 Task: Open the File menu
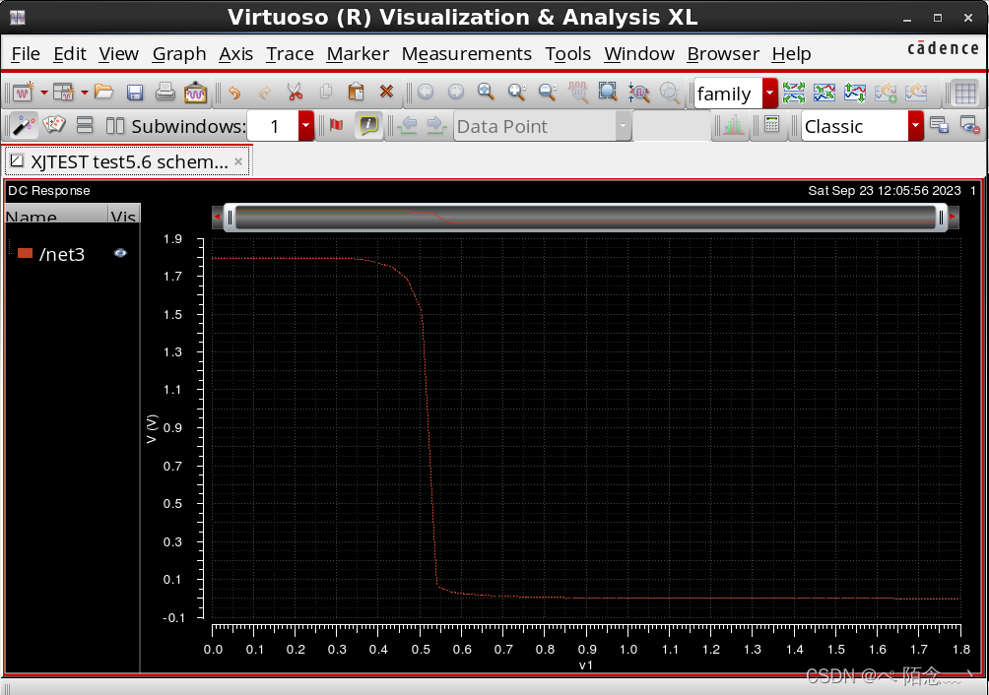click(26, 54)
